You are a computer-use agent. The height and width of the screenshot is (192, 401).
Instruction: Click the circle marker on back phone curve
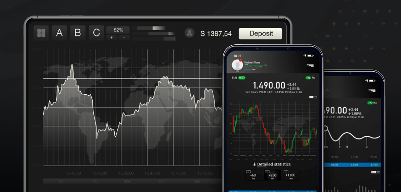(325, 129)
